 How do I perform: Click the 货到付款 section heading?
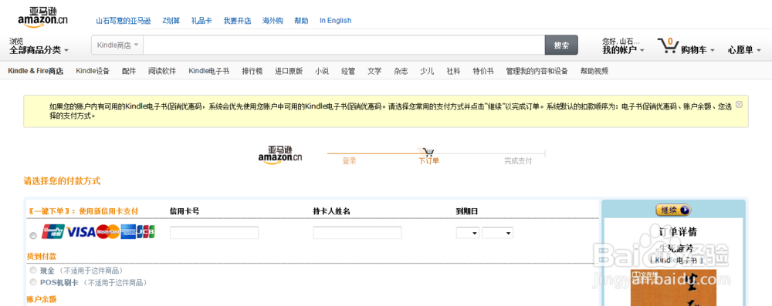42,257
